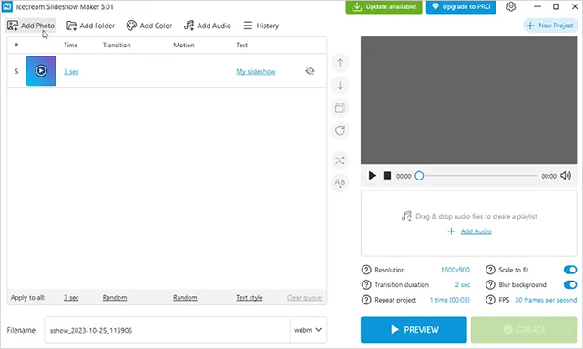
Task: Shuffle slides with the random order icon
Action: 340,160
